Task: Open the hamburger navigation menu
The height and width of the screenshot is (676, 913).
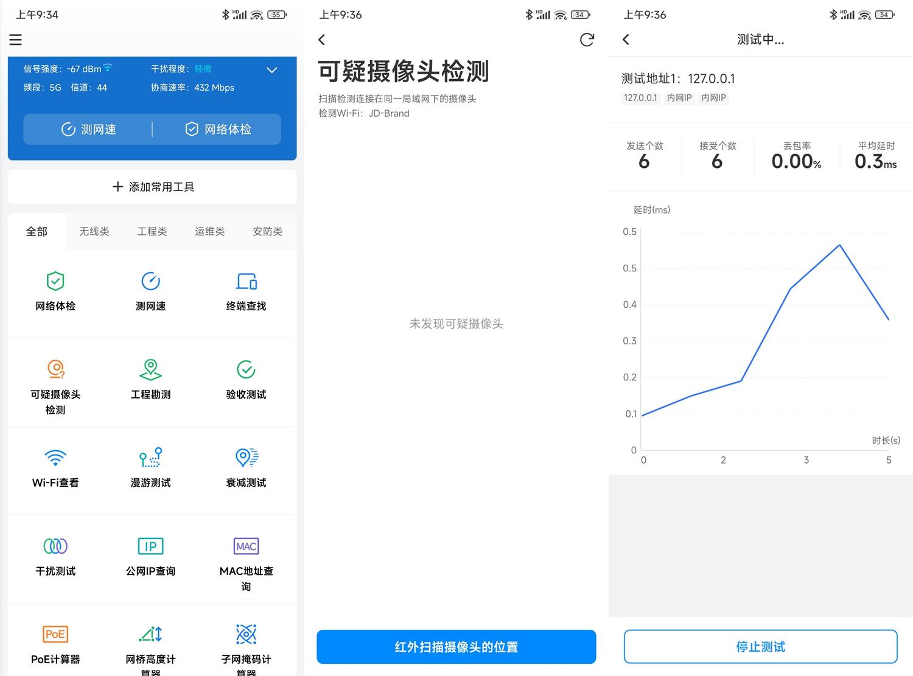Action: 15,40
